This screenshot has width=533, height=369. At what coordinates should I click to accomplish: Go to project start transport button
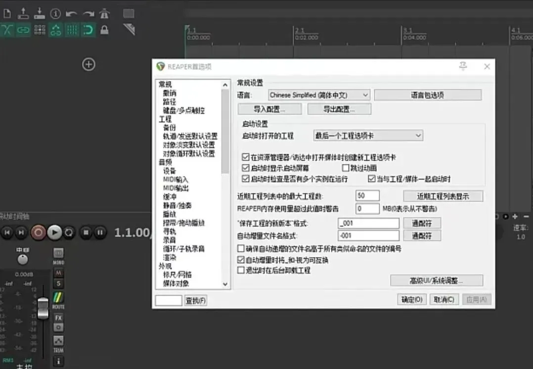(x=7, y=232)
